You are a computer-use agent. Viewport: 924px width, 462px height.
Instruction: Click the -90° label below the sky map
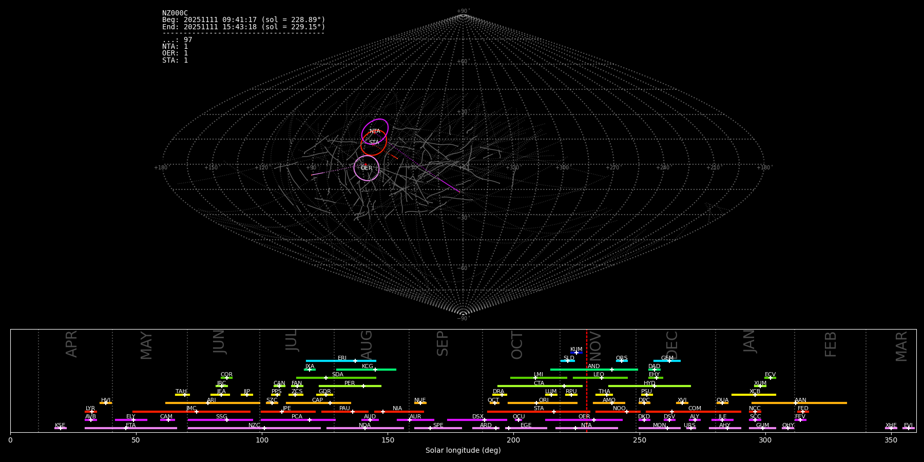point(463,318)
